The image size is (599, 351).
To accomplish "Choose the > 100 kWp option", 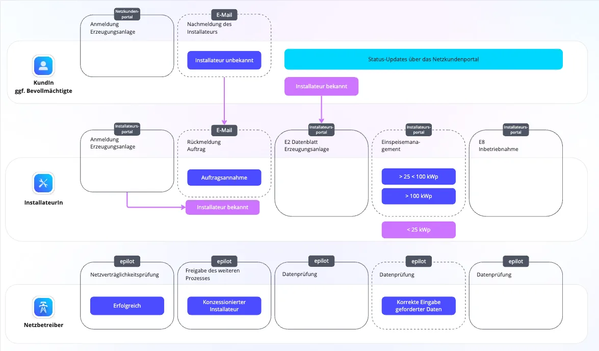I will (x=419, y=196).
